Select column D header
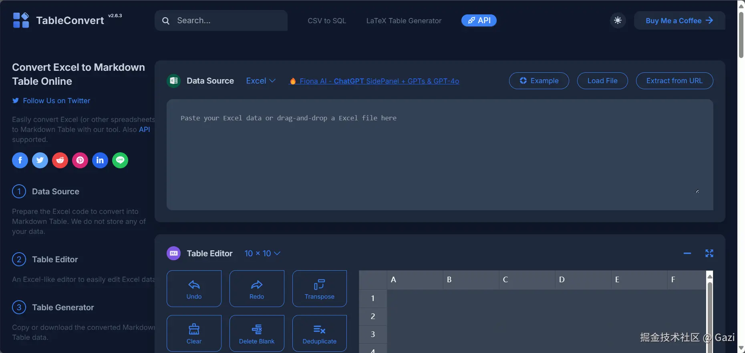The height and width of the screenshot is (353, 745). pos(583,280)
